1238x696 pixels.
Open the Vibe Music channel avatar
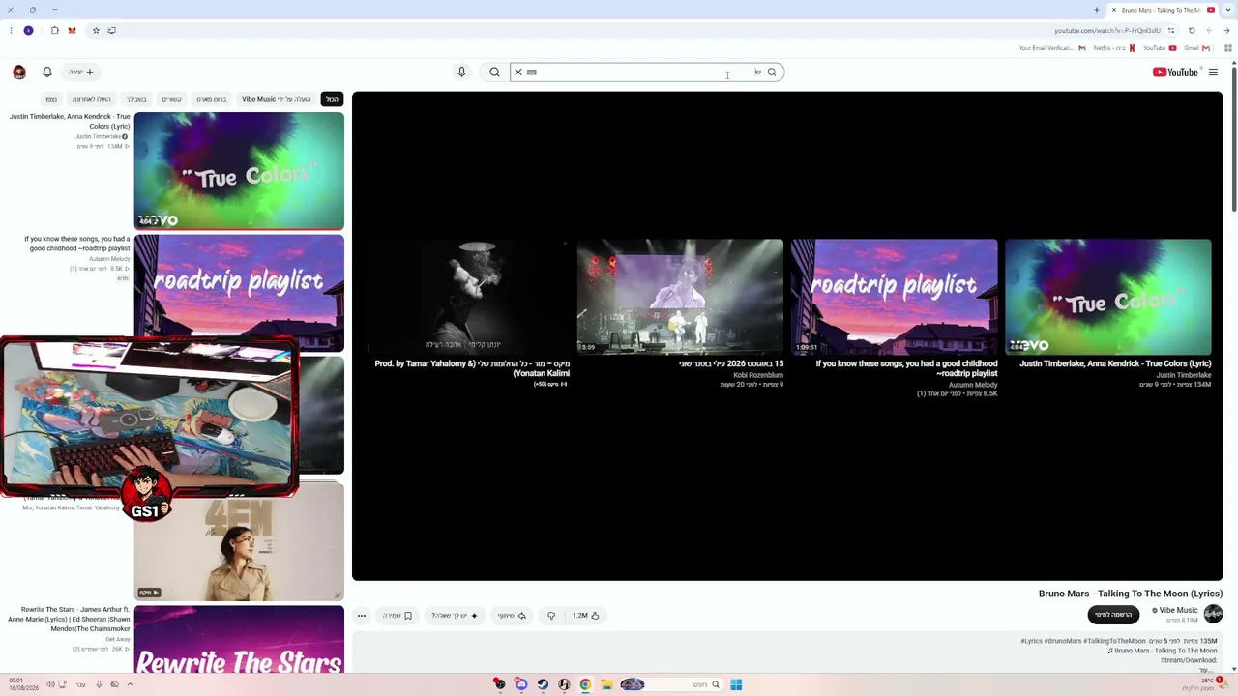[x=1213, y=614]
